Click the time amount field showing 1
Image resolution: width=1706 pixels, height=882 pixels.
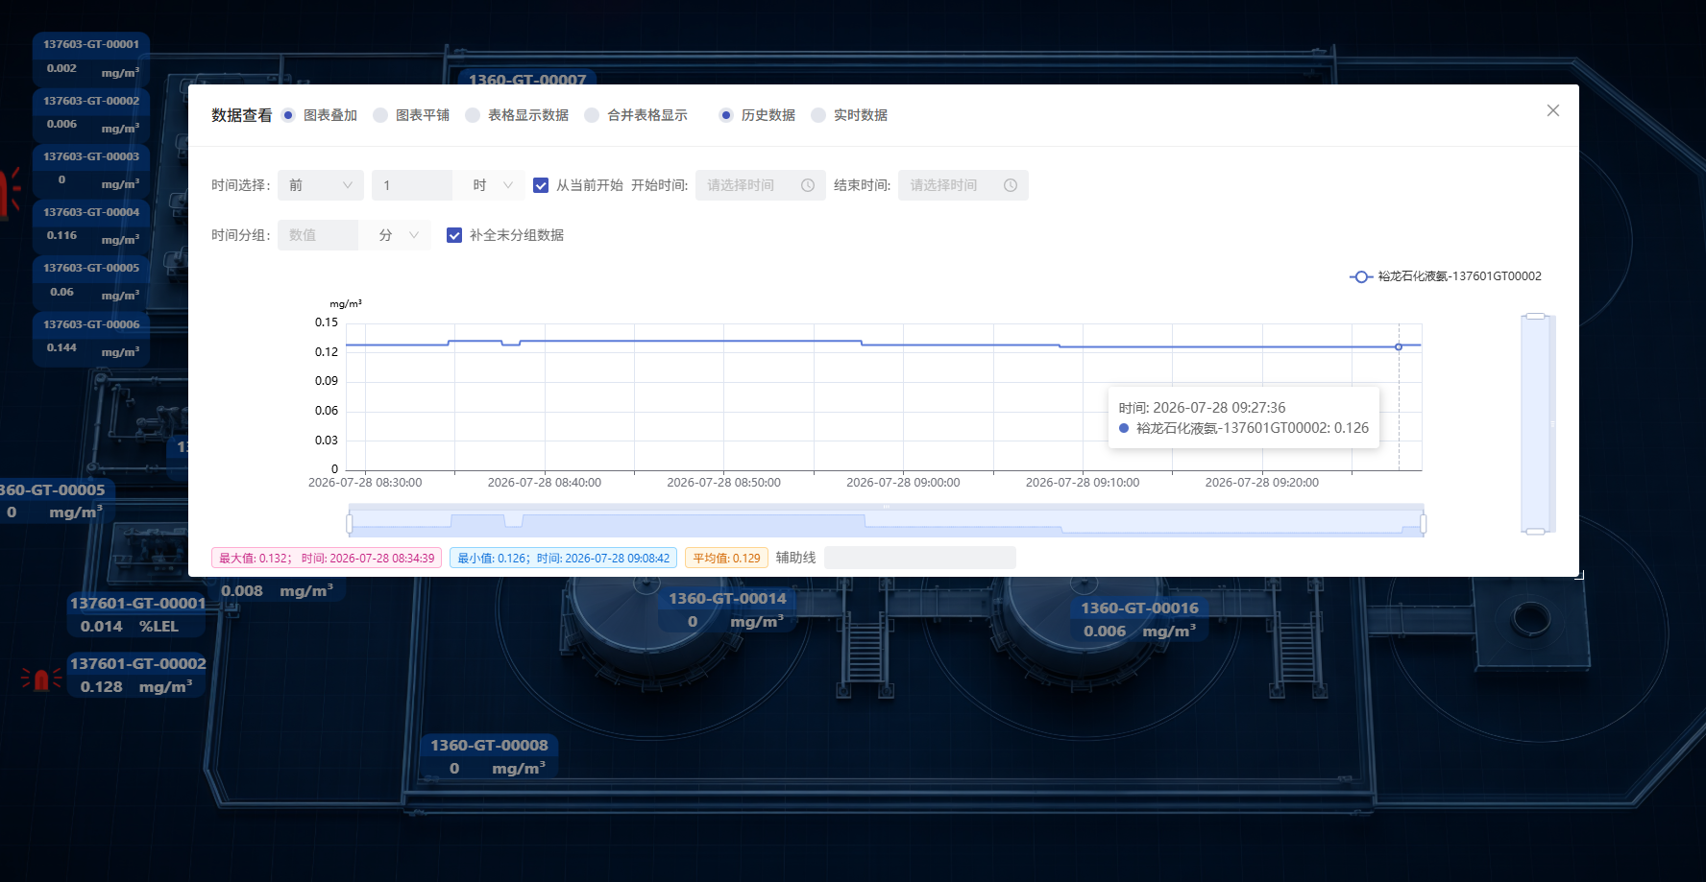click(x=412, y=185)
